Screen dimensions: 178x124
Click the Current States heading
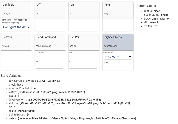pyautogui.click(x=146, y=6)
